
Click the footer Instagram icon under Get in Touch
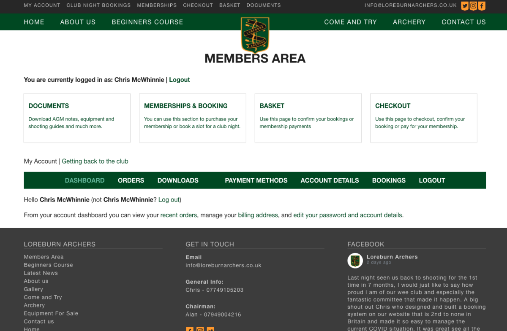click(x=200, y=329)
